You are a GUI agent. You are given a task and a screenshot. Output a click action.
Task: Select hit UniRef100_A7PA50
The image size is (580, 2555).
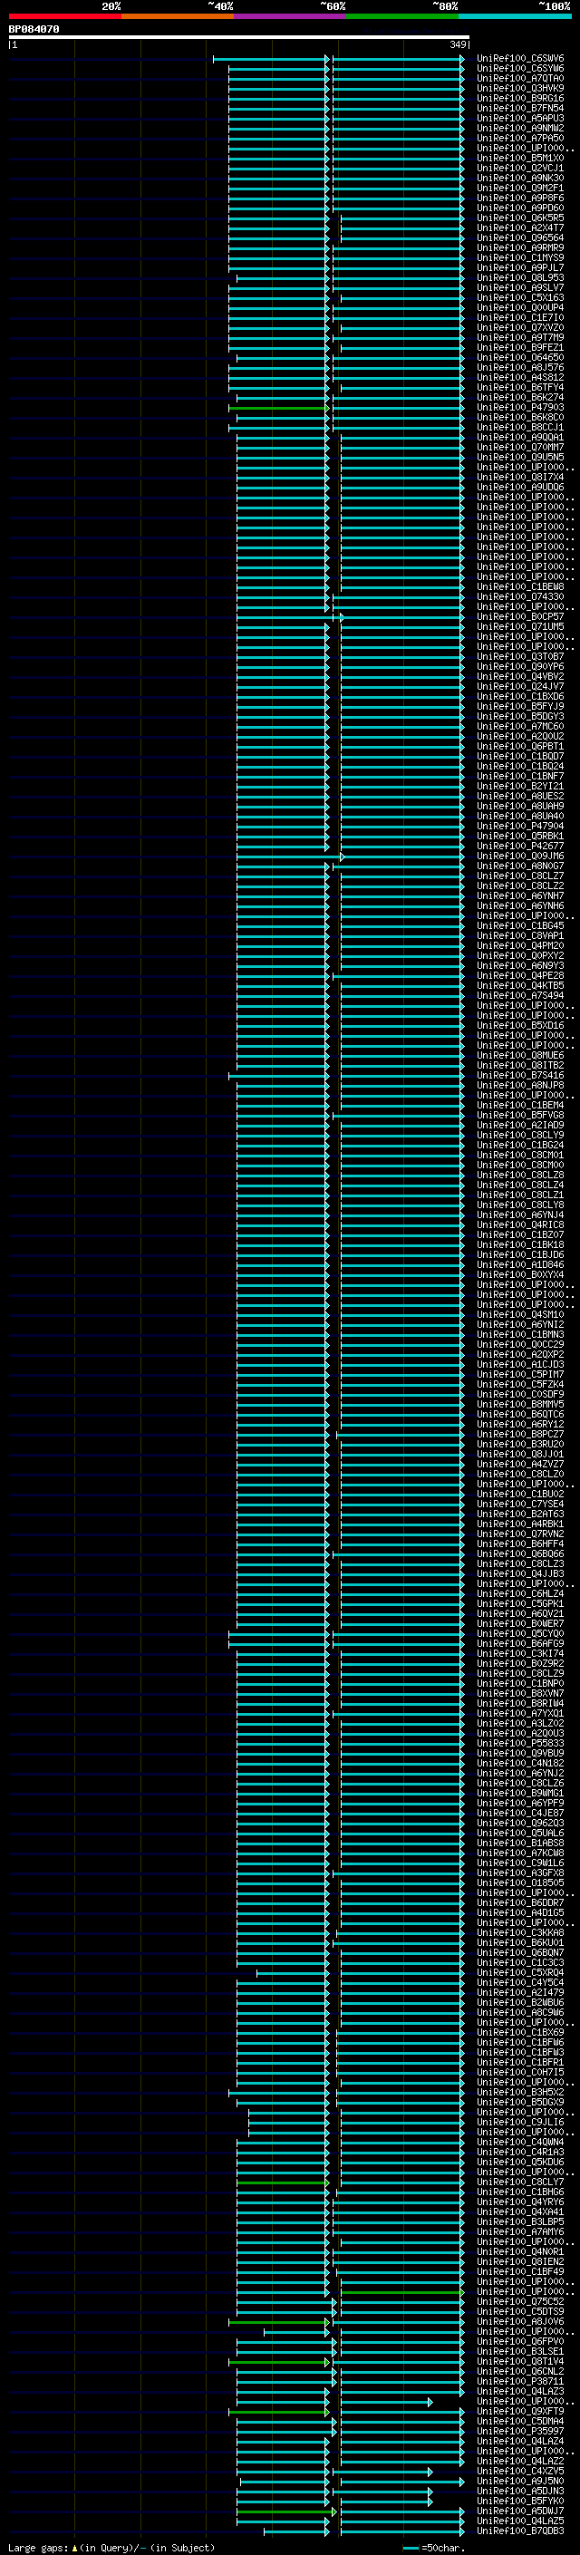(x=519, y=139)
